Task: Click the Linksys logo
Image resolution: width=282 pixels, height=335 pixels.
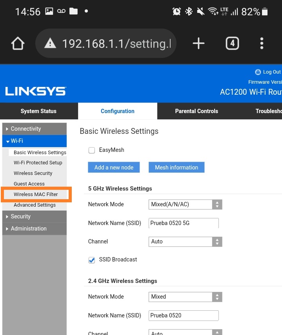Action: coord(36,92)
